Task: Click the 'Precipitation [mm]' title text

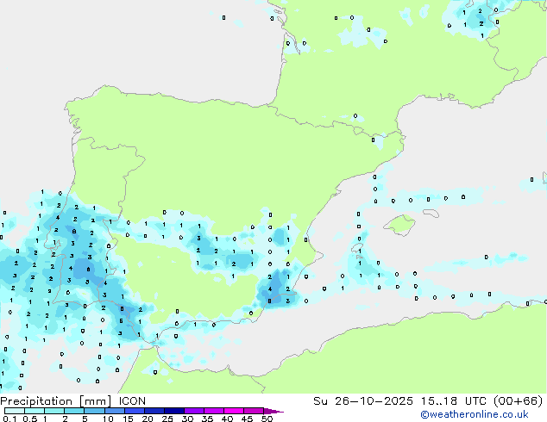Action: tap(55, 401)
